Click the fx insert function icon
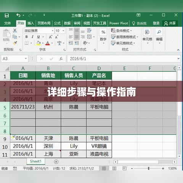The width and height of the screenshot is (183, 183). point(61,59)
